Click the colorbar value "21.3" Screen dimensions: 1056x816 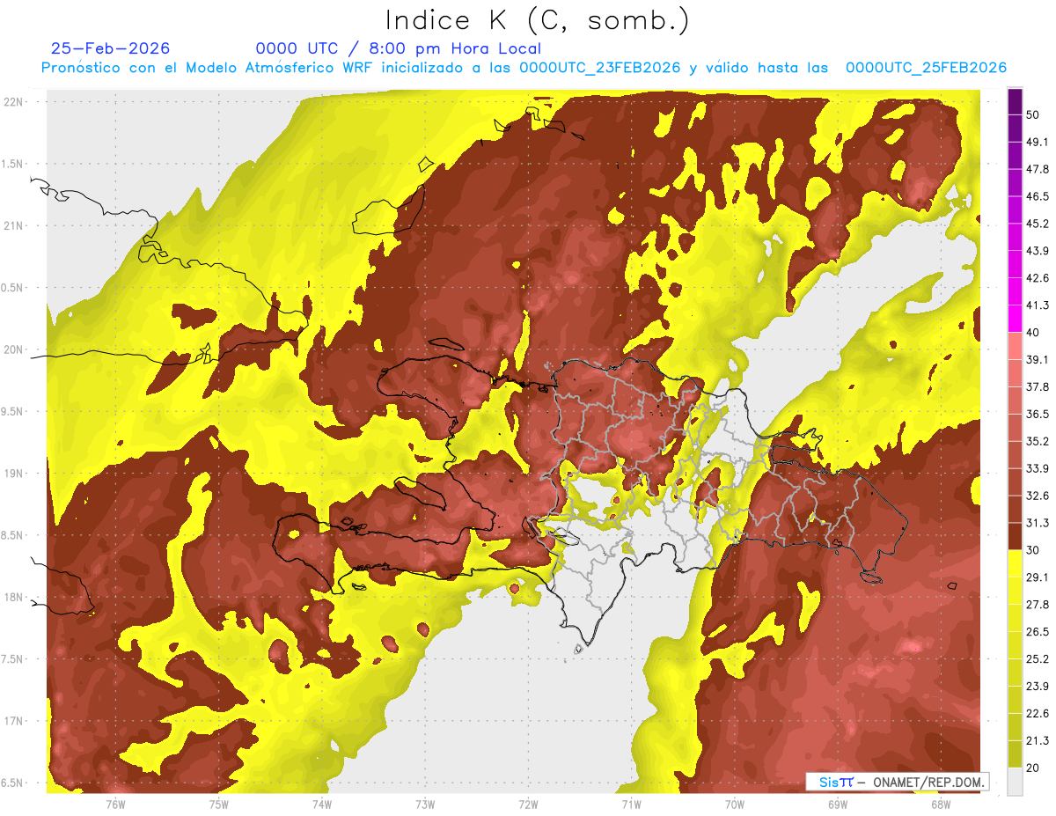click(1038, 741)
